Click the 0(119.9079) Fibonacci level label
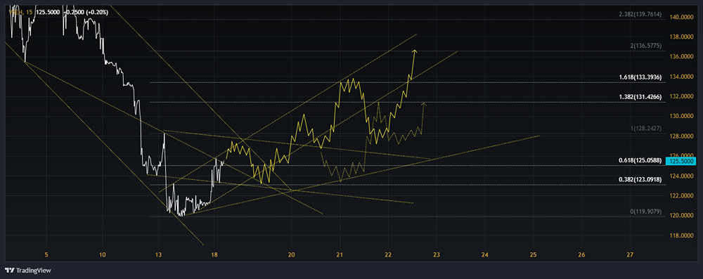Viewport: 703px width, 279px height. coord(645,212)
